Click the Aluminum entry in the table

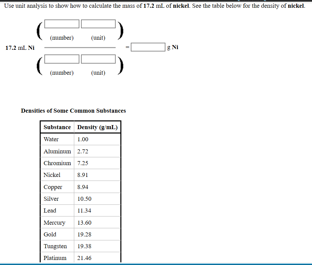(57, 151)
